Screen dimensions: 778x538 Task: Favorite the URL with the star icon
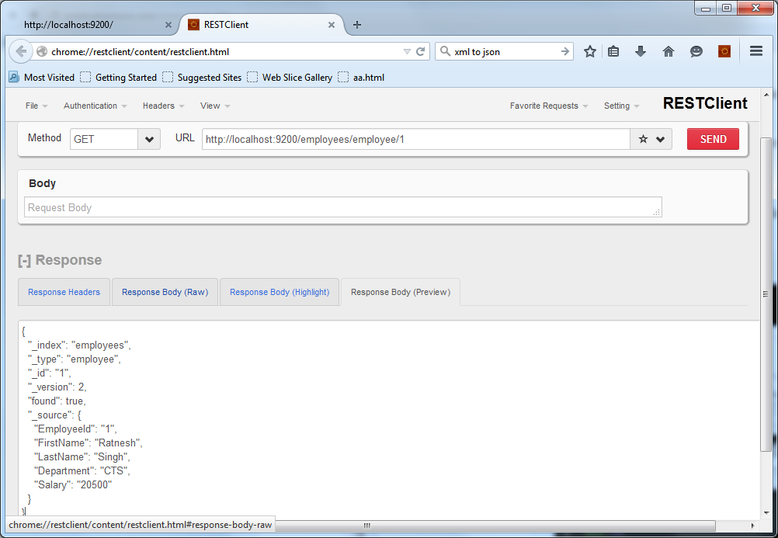pos(643,139)
